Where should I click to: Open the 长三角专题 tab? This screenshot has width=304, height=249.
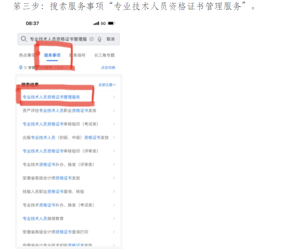tap(104, 55)
